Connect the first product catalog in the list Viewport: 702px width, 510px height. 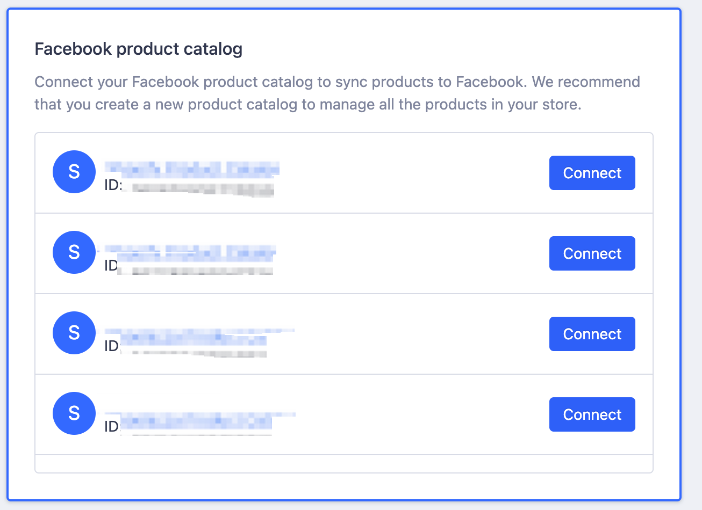click(592, 173)
